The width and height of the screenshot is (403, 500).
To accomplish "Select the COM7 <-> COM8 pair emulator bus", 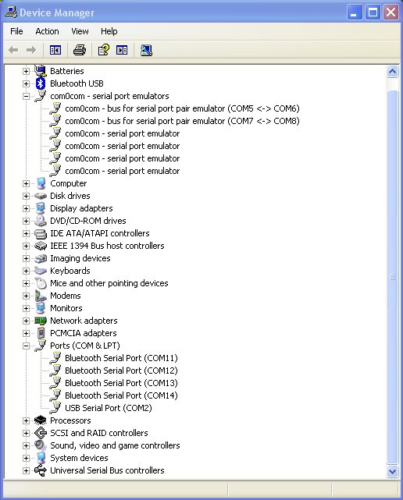I will (x=182, y=121).
